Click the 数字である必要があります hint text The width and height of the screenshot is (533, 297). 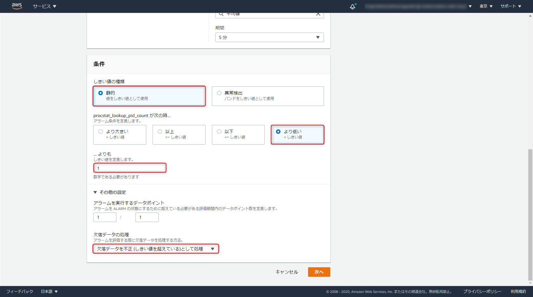[116, 177]
